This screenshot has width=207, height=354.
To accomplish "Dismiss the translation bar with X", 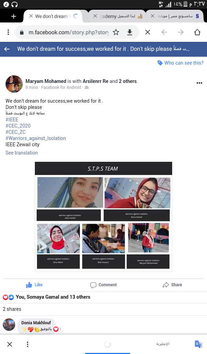I will (10, 344).
